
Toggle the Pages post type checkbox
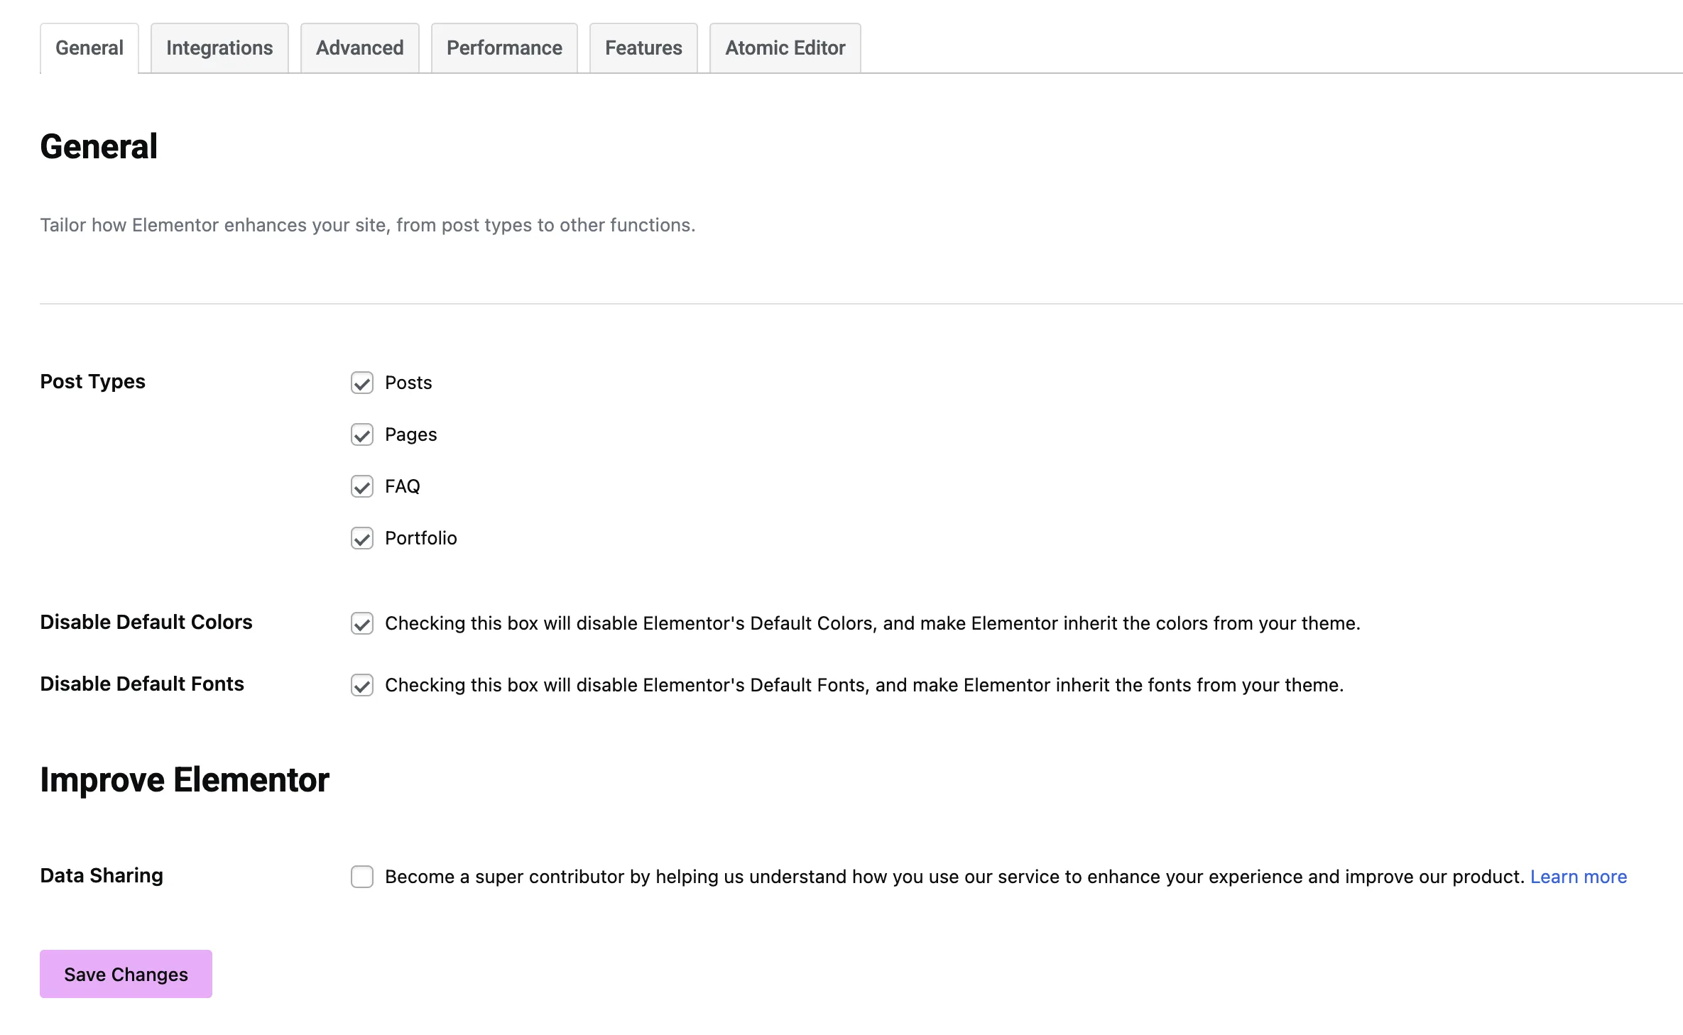click(x=362, y=434)
